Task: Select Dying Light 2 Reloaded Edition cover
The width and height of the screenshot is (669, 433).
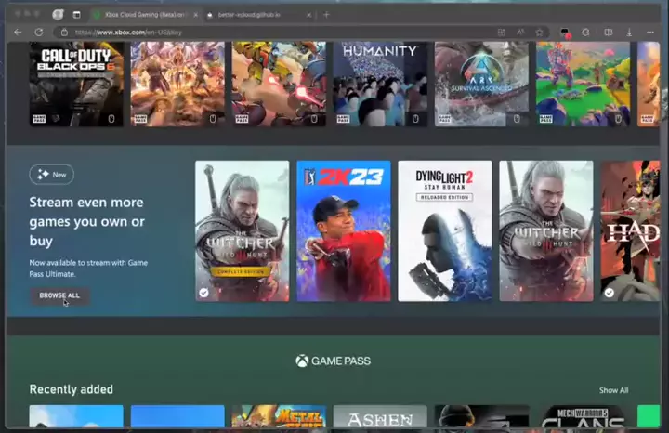Action: [x=445, y=230]
